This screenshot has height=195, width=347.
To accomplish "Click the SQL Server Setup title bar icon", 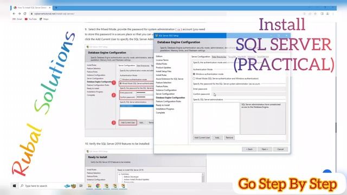I will (x=157, y=36).
